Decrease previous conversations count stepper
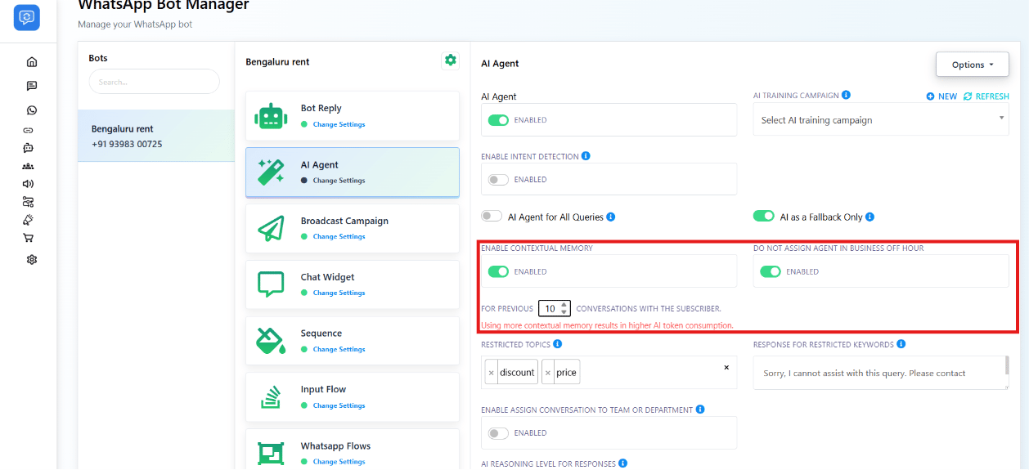This screenshot has width=1029, height=470. (x=564, y=312)
